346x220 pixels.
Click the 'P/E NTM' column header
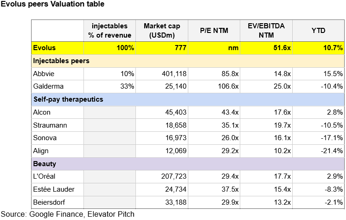pyautogui.click(x=214, y=31)
